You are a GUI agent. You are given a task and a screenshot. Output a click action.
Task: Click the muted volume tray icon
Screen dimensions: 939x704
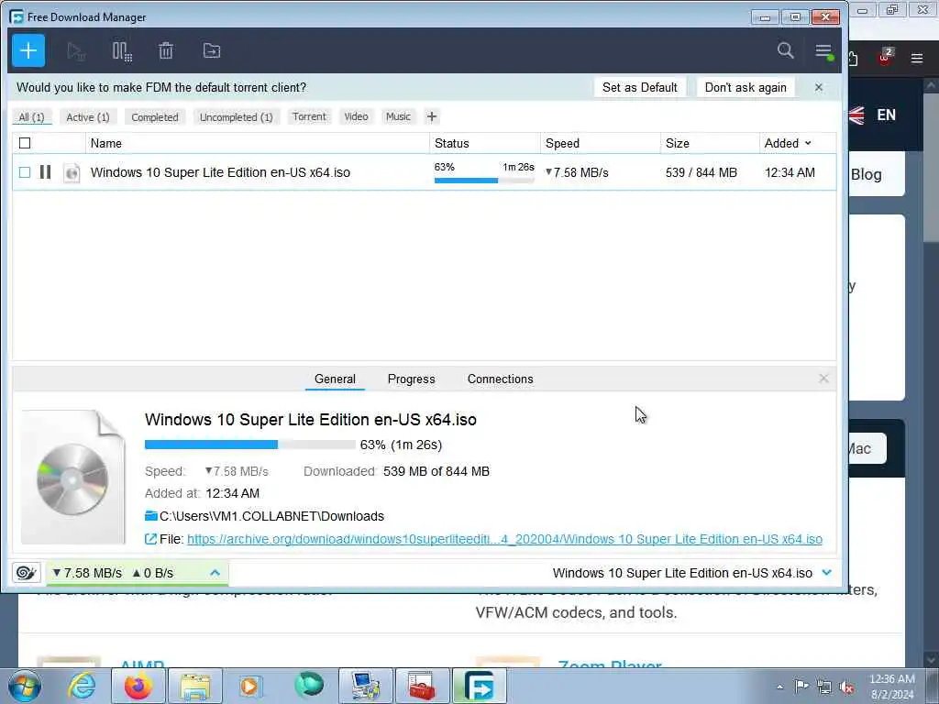[846, 687]
